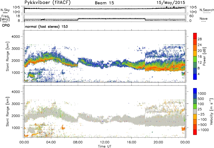The height and width of the screenshot is (148, 214).
Task: Click the '16:00' time tick label
Action: 131,142
